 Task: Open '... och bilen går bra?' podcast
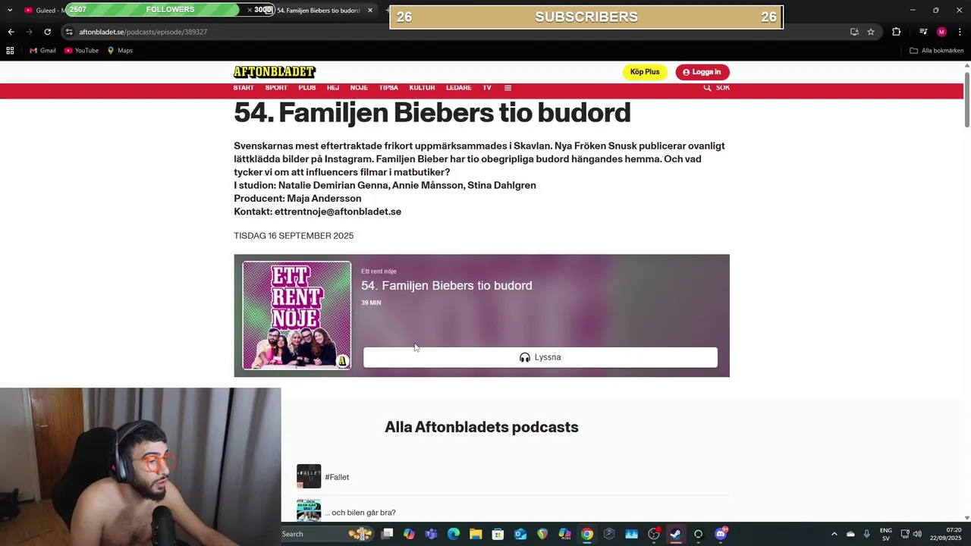[360, 513]
